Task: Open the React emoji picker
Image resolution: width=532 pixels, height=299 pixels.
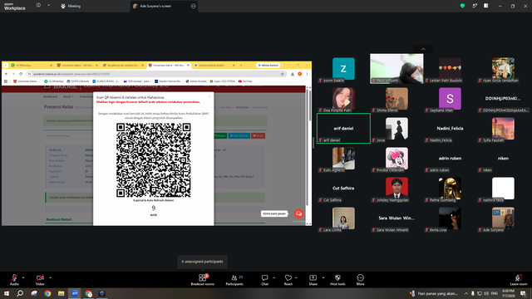Action: coord(288,280)
